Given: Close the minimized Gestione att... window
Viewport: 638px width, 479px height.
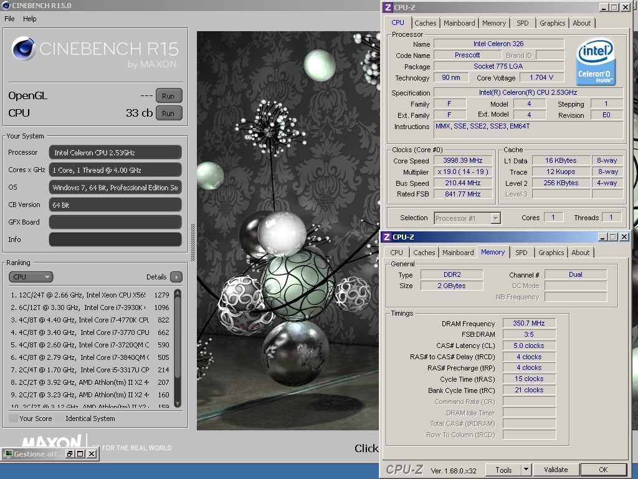Looking at the screenshot, I should [92, 454].
